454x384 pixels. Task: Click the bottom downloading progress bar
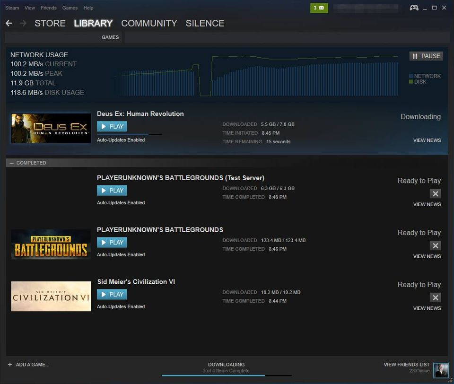point(227,375)
